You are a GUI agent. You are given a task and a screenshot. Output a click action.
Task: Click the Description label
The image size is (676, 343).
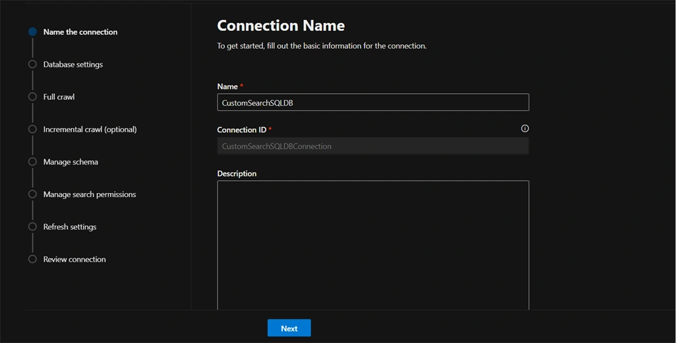(237, 173)
